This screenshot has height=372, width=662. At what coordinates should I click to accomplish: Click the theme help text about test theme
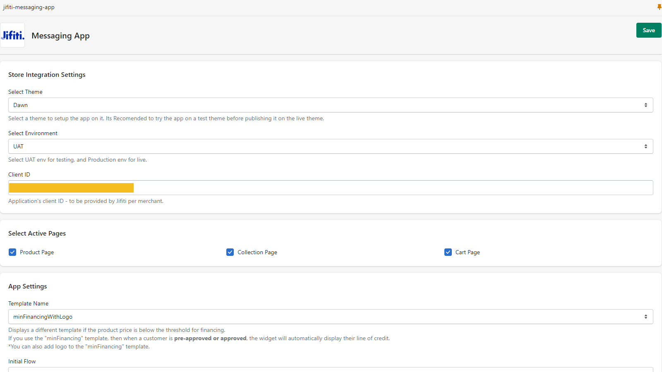[166, 118]
